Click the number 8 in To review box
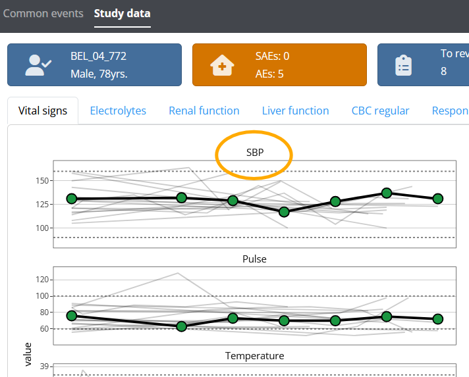 (x=443, y=71)
